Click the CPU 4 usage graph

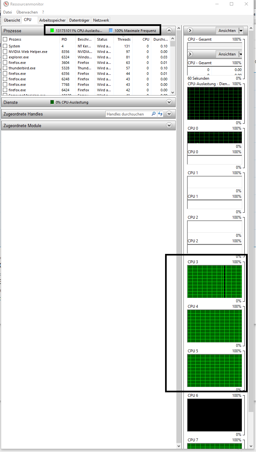click(x=214, y=326)
